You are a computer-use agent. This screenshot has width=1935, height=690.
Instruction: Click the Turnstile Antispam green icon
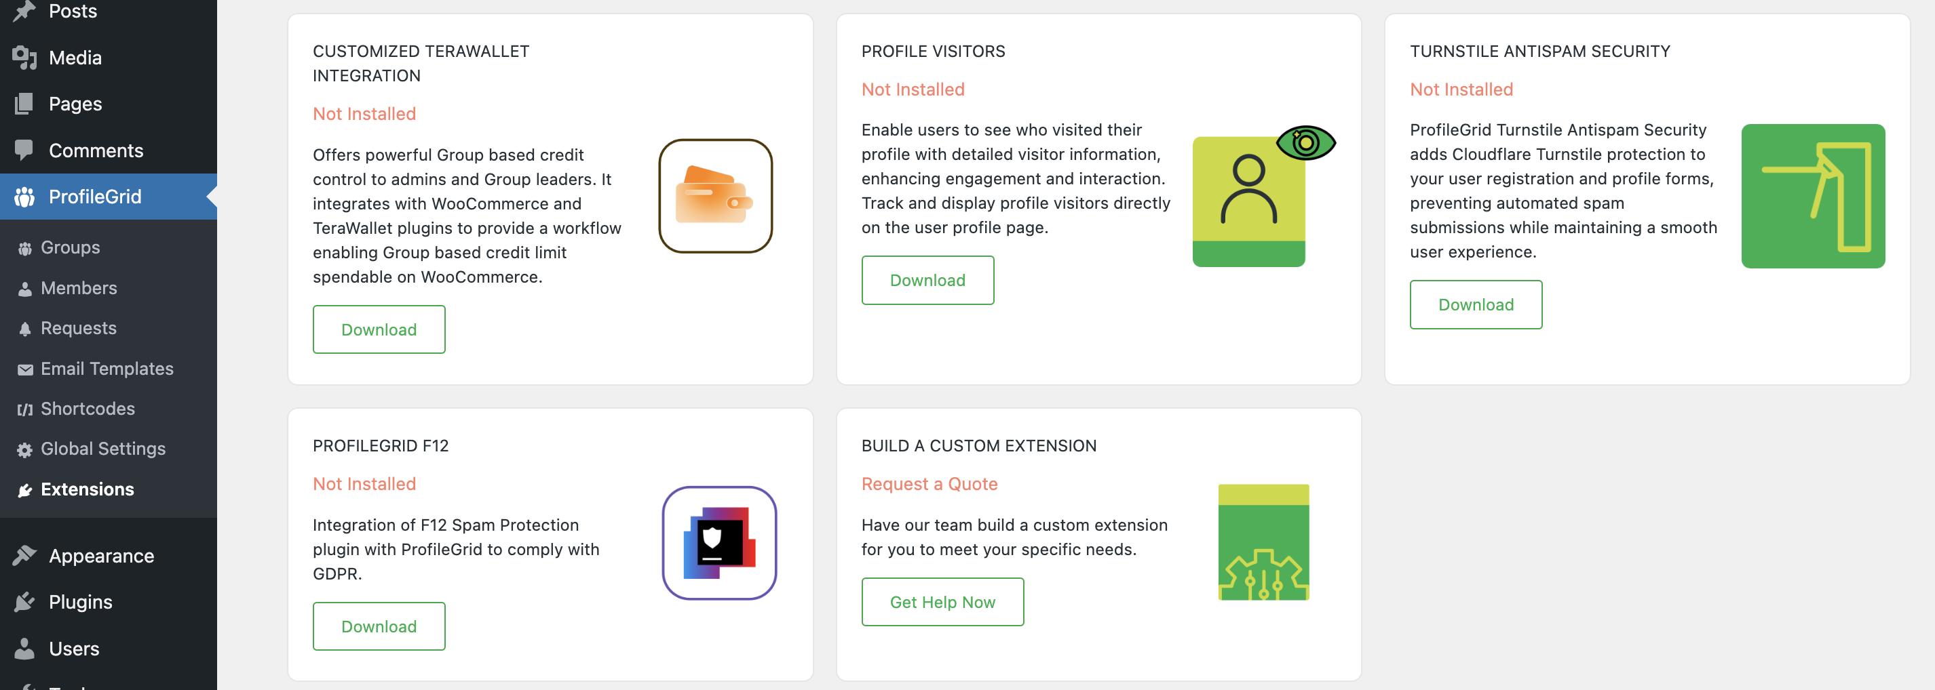[1812, 196]
